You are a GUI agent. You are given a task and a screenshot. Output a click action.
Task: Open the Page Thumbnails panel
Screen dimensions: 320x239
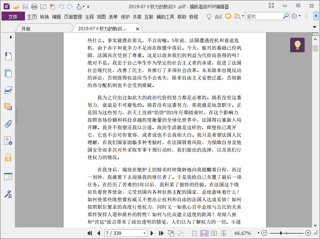tap(8, 73)
